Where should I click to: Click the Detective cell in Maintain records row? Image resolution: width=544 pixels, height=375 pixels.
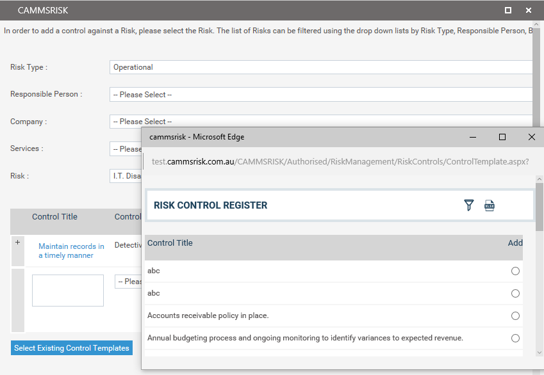[x=128, y=245]
